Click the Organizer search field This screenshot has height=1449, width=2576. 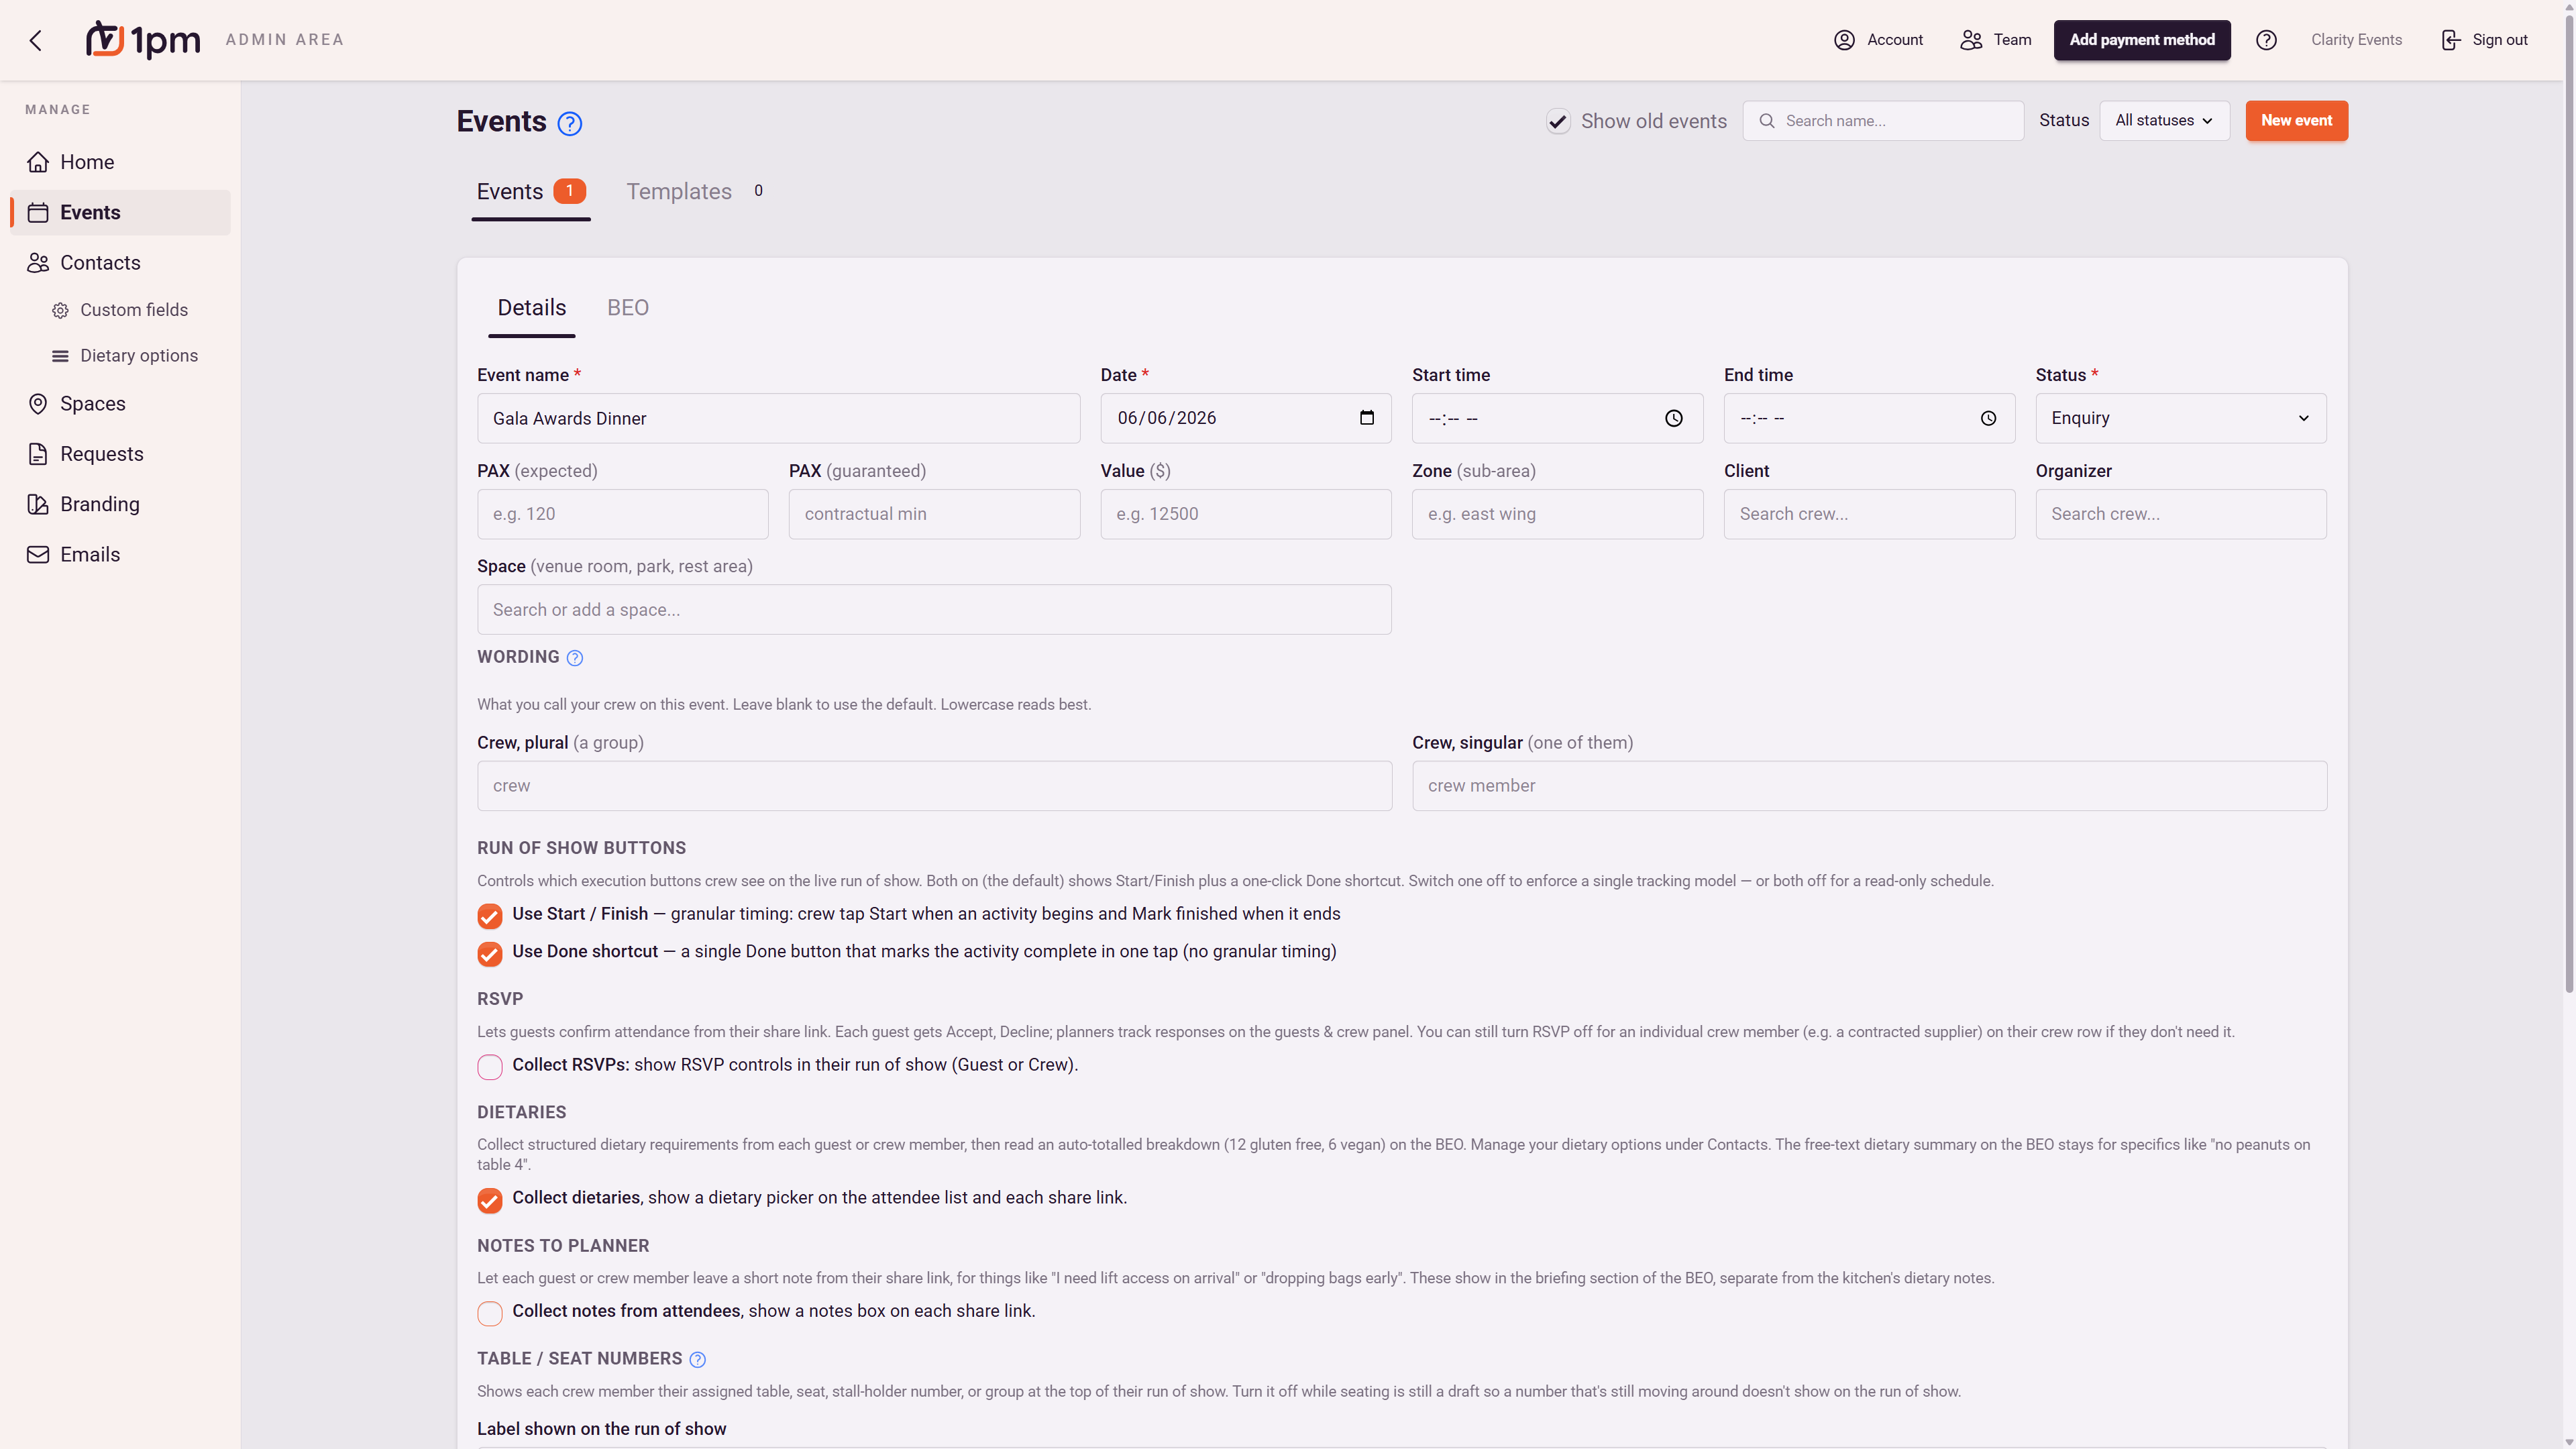coord(2180,514)
